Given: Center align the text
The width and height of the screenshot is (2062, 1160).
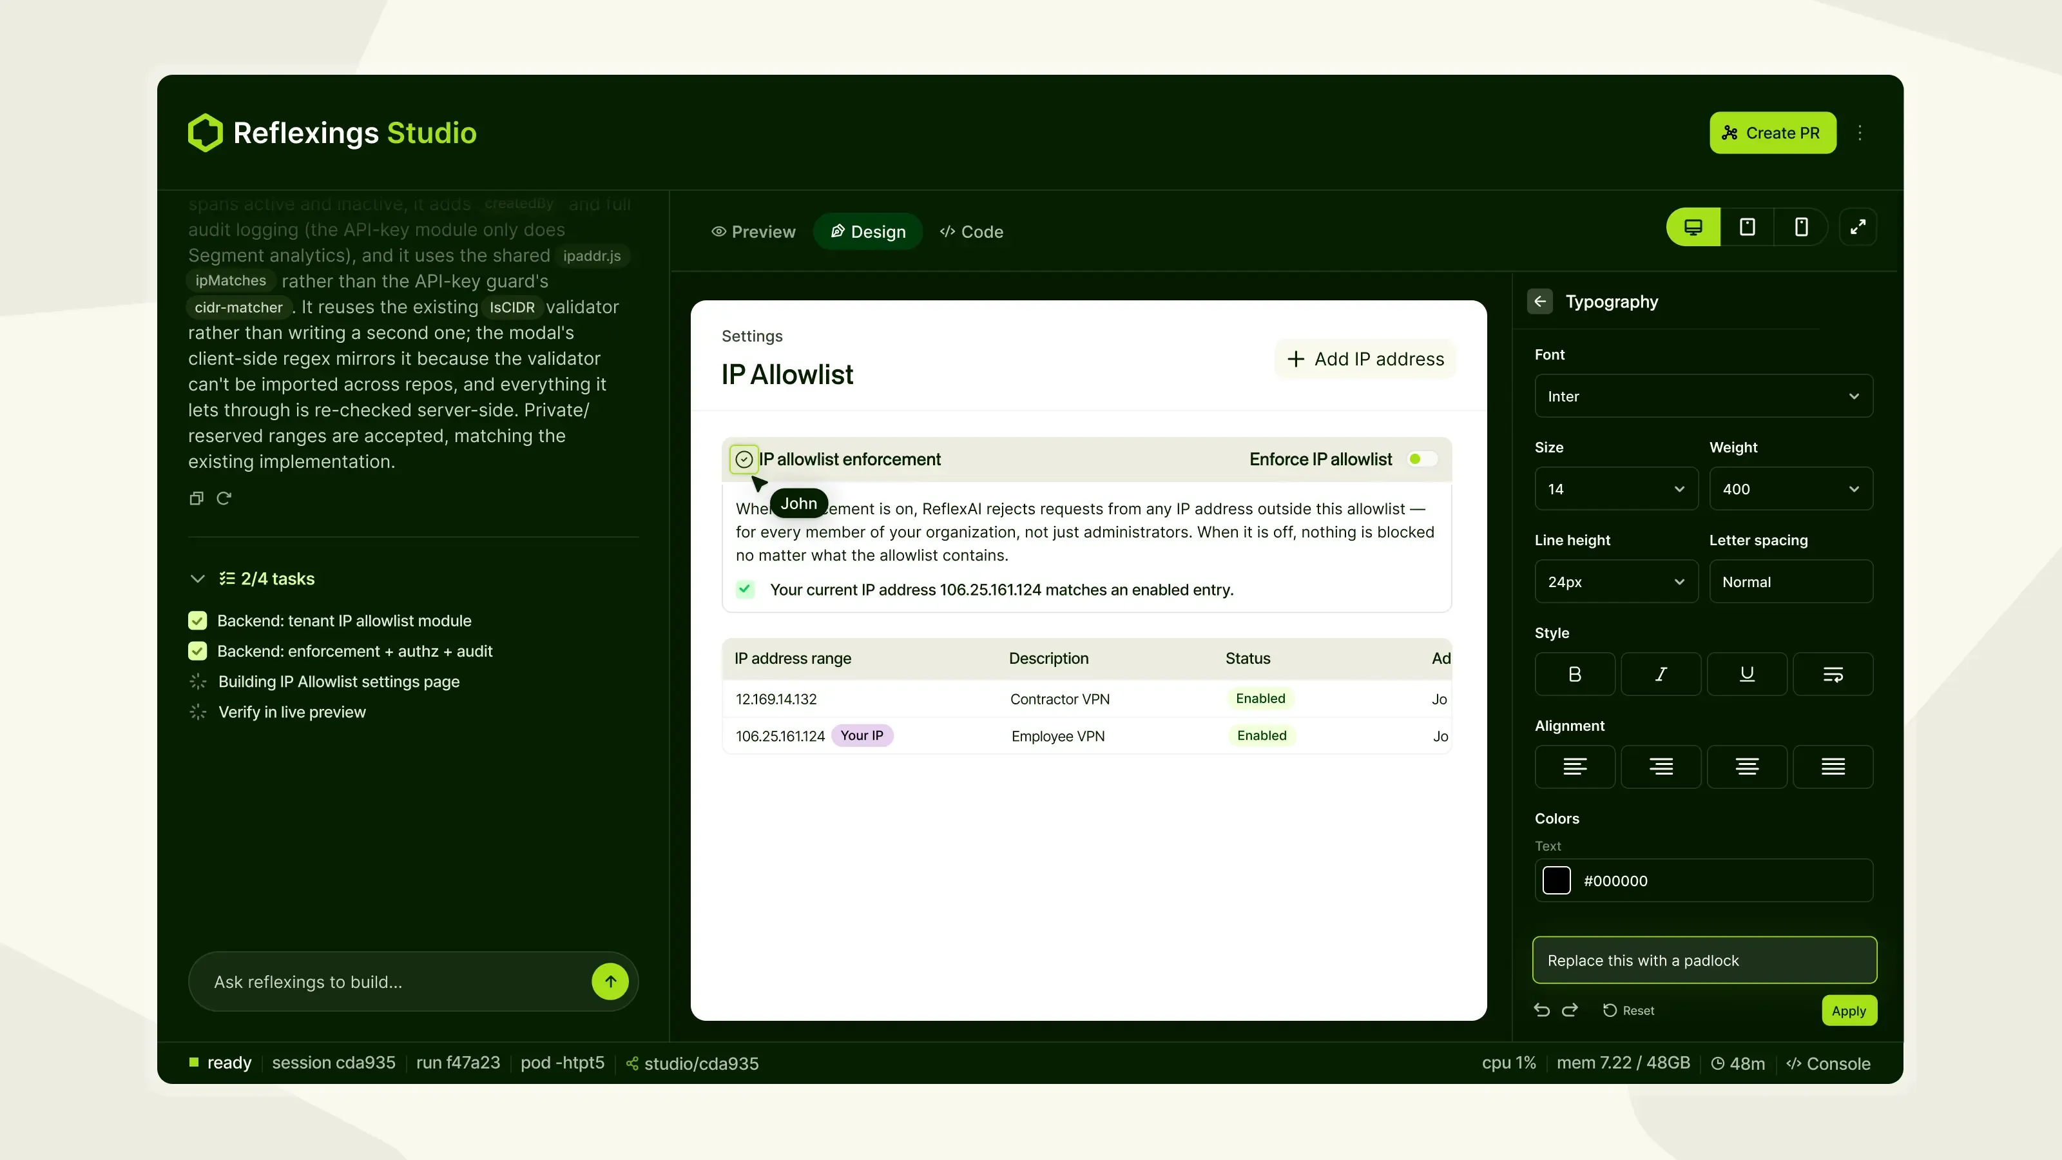Looking at the screenshot, I should pyautogui.click(x=1747, y=767).
